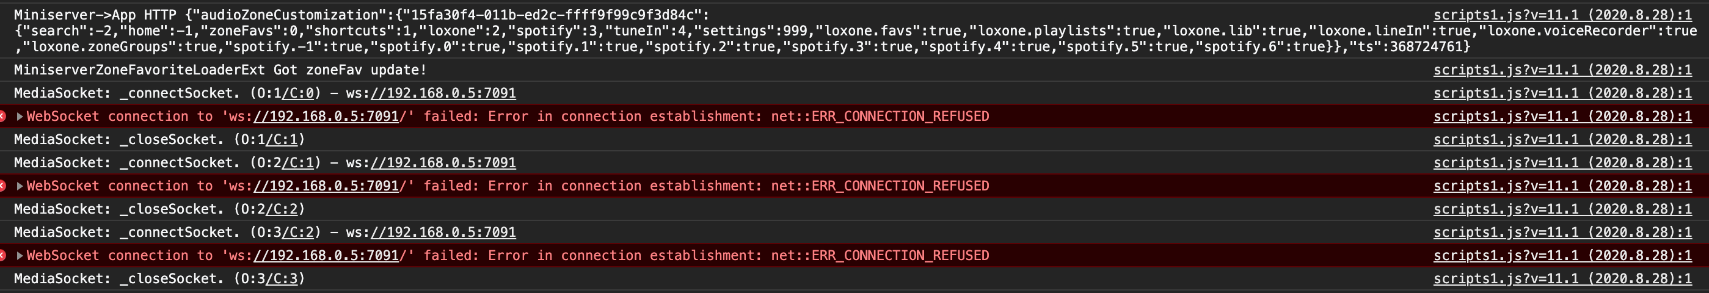Open scripts1.js source link for zoneFav update message

[1562, 70]
